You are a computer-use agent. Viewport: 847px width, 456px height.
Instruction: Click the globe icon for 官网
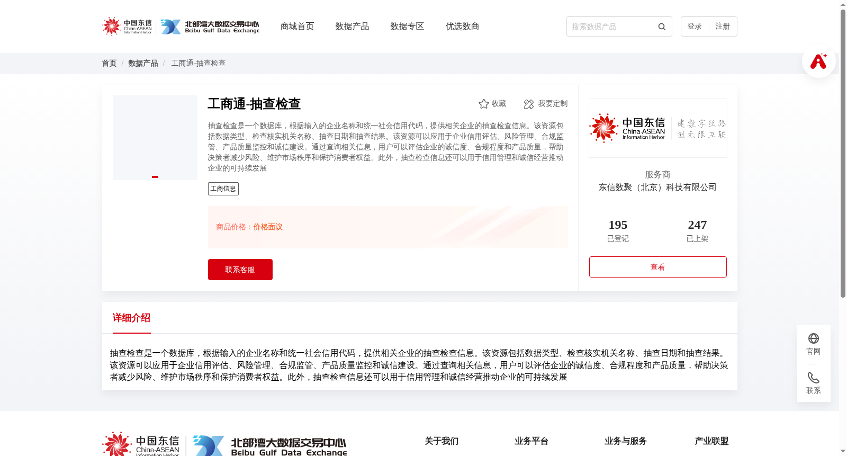tap(813, 338)
